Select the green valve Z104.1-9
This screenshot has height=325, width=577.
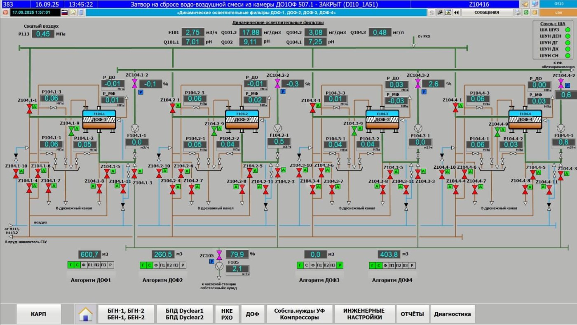[71, 131]
